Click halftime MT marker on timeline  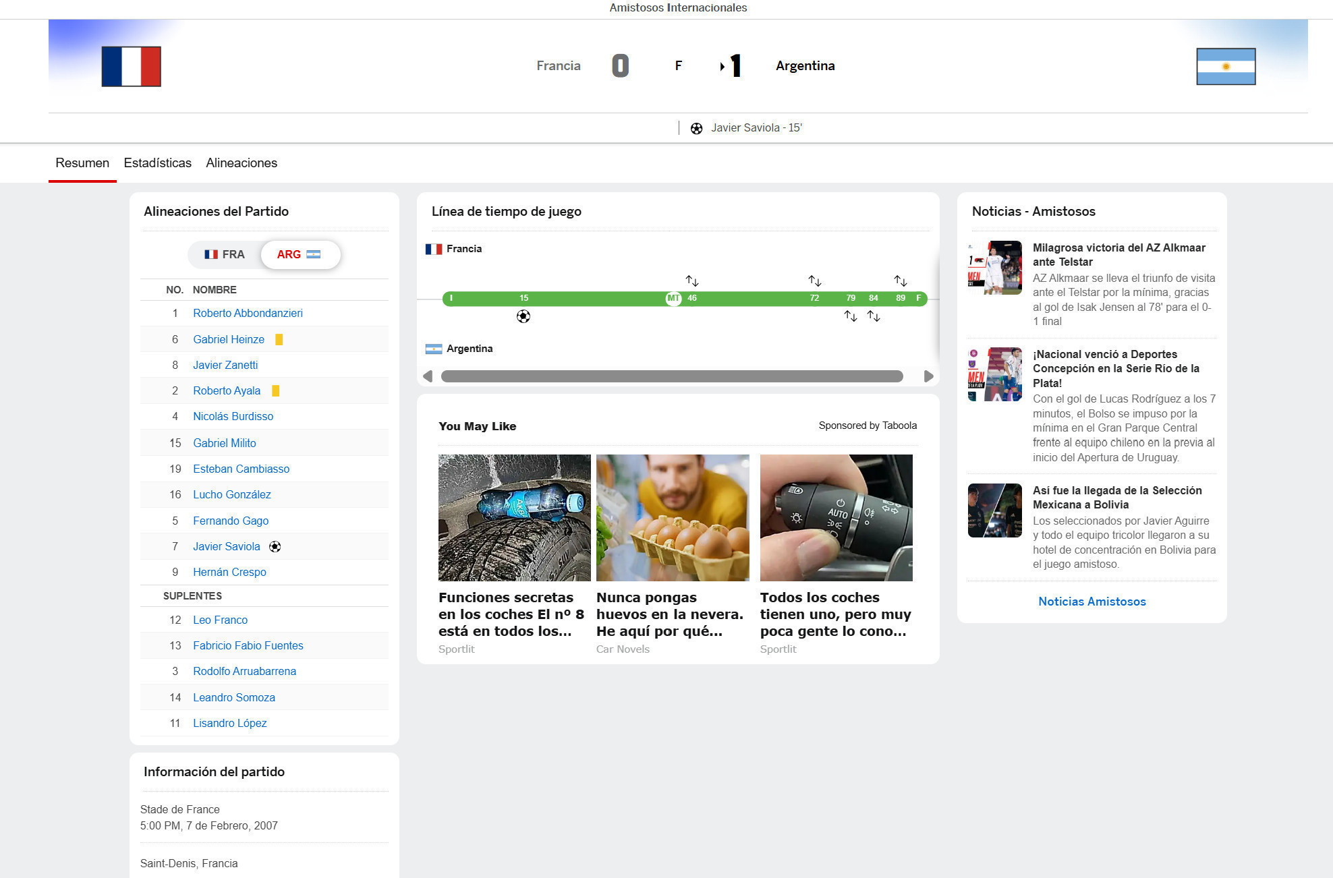click(x=673, y=298)
